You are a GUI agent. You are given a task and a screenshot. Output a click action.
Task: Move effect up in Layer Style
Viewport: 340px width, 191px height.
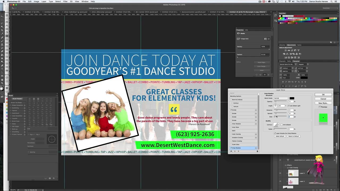pyautogui.click(x=235, y=151)
